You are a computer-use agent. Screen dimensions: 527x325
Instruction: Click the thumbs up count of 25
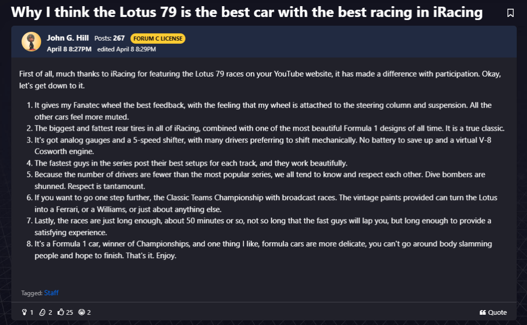click(70, 312)
